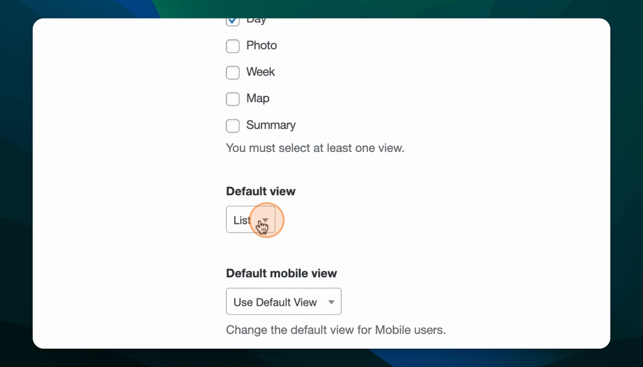The height and width of the screenshot is (367, 643).
Task: Click the 'Change the default view for Mobile users' hint
Action: click(x=335, y=330)
